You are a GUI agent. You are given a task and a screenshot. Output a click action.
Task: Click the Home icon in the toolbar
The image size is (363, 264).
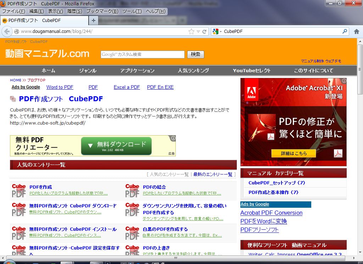pos(356,31)
